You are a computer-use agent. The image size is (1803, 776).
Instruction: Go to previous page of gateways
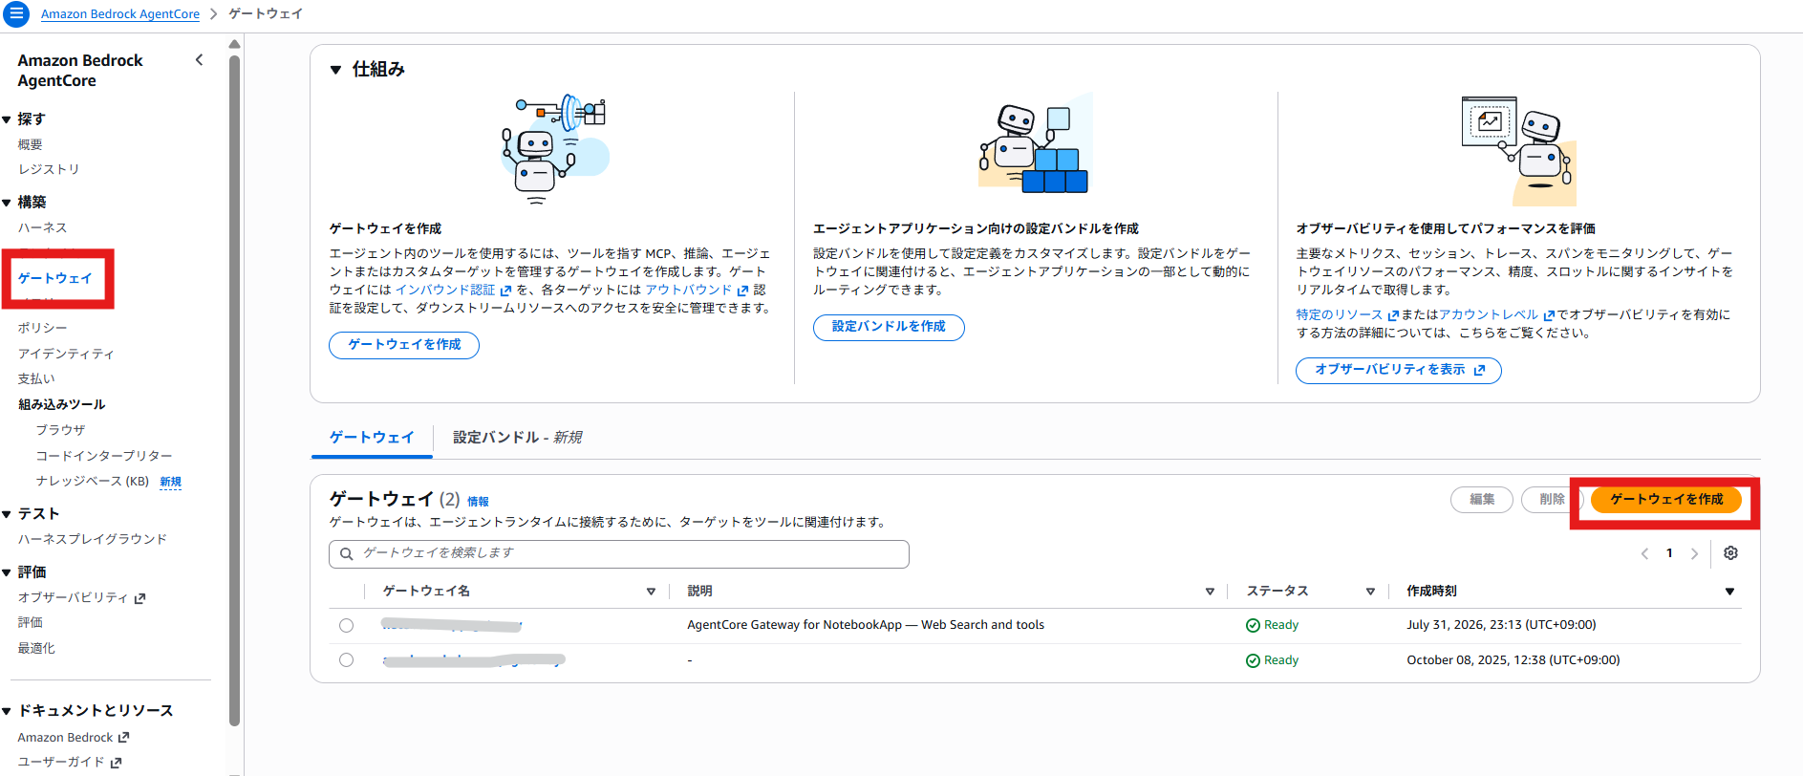[1644, 553]
